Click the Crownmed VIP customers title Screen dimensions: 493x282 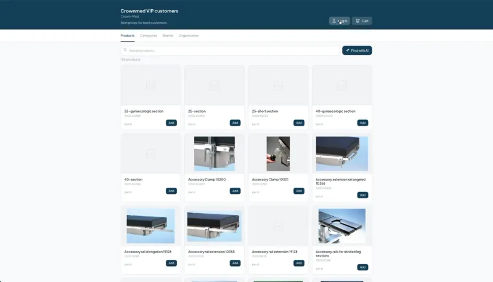tap(149, 10)
